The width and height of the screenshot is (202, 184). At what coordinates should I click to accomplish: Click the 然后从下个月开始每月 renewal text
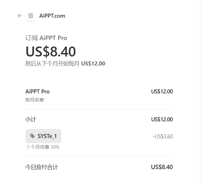(52, 64)
